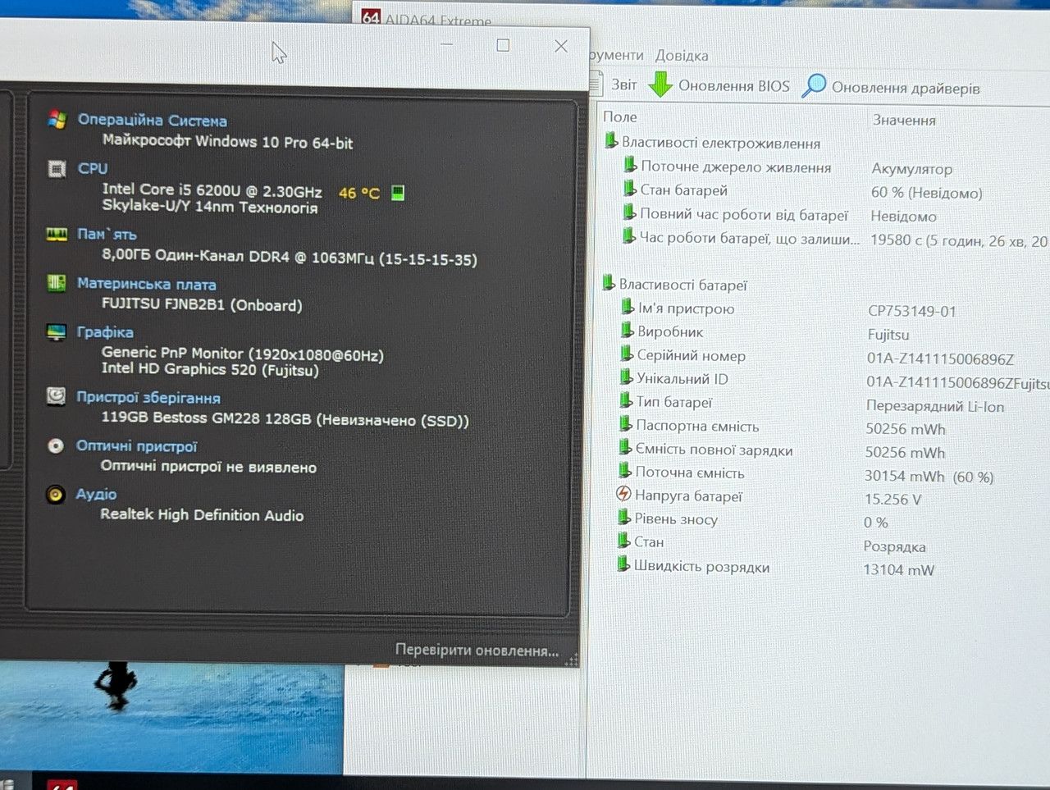Click the 30154 mWh (60 %) value

(929, 477)
